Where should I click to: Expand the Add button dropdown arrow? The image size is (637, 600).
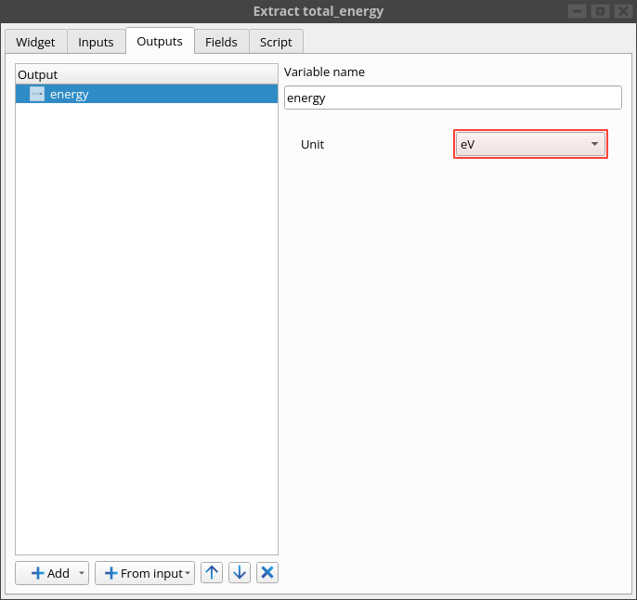pos(82,573)
